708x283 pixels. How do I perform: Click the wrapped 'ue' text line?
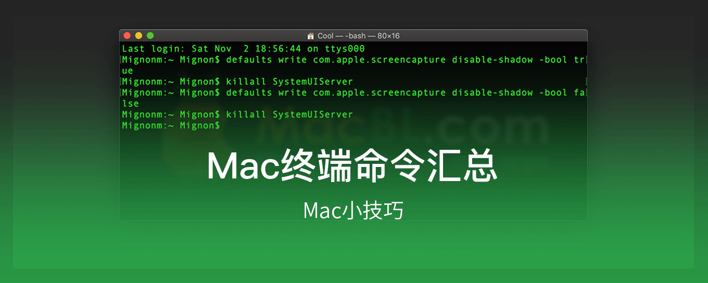tap(128, 71)
